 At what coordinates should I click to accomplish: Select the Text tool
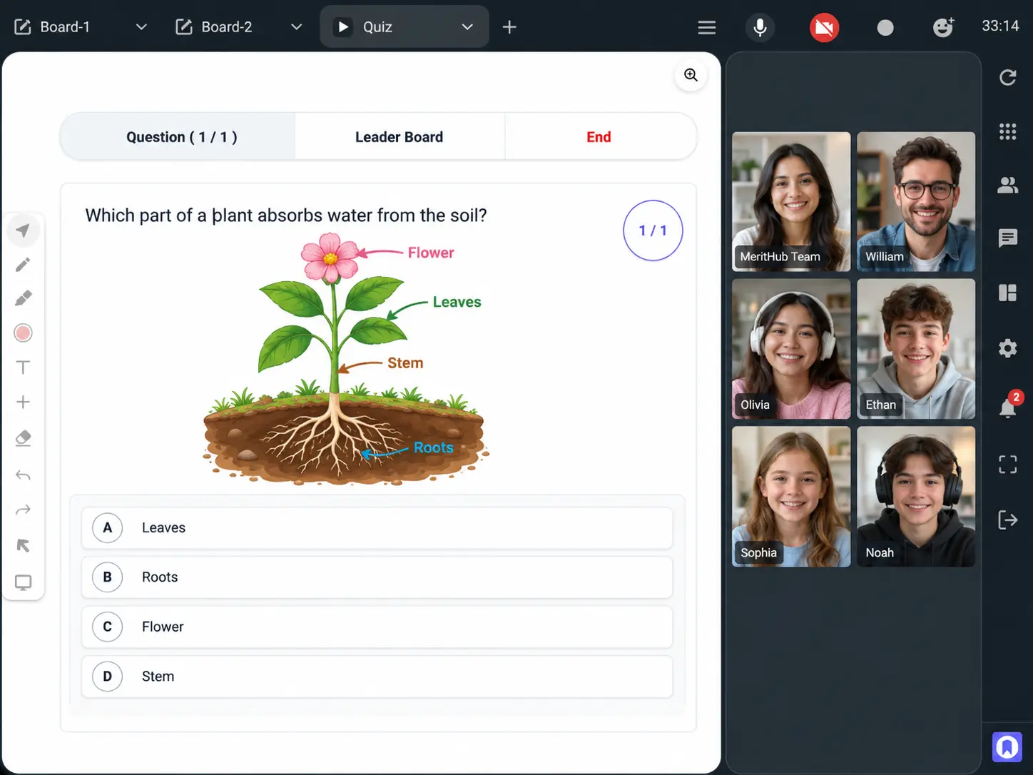[x=23, y=368]
